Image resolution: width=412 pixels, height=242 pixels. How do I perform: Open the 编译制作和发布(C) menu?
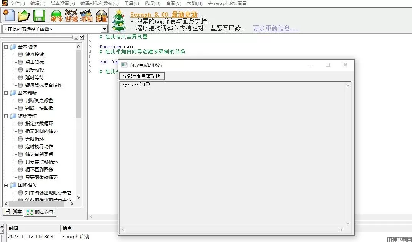click(99, 3)
